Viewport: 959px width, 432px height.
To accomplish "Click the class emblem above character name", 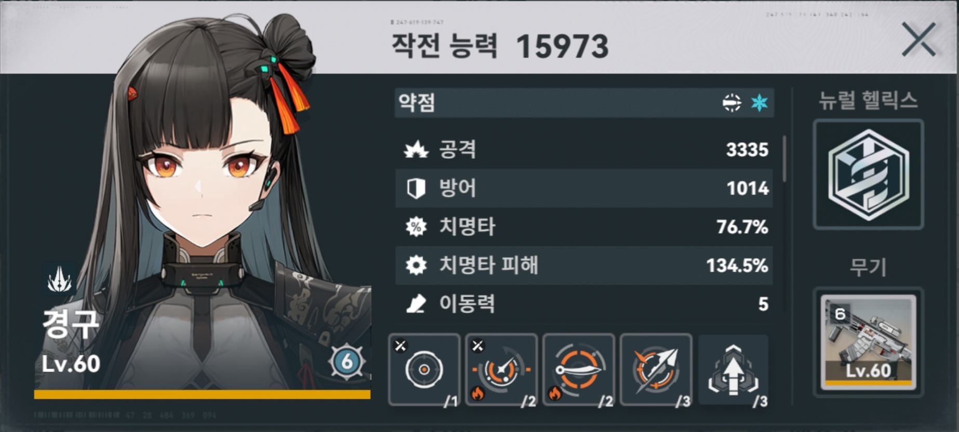I will [x=59, y=279].
